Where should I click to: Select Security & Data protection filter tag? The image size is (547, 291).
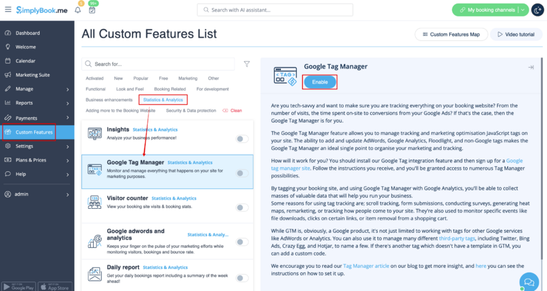[191, 110]
